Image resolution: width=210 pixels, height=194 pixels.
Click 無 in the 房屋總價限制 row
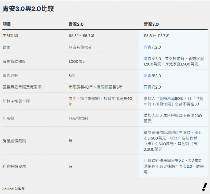coord(70,141)
